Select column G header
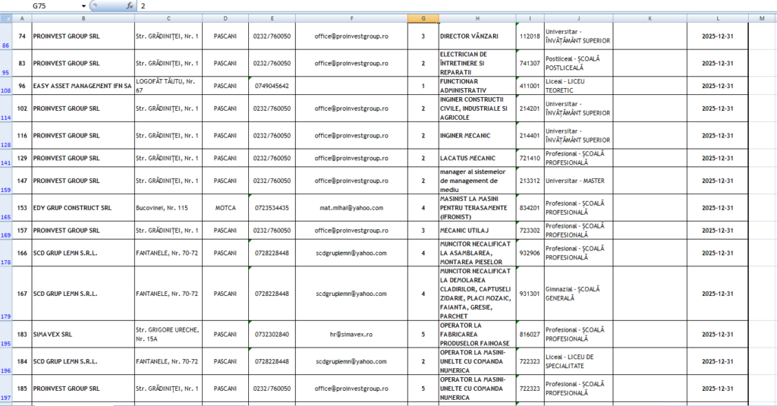This screenshot has height=406, width=777. tap(423, 17)
